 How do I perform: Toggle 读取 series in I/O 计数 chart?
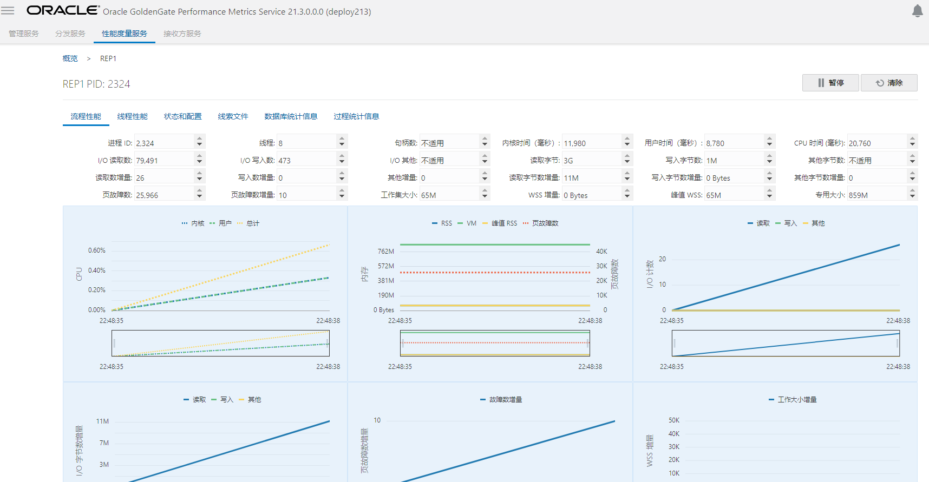pos(758,223)
